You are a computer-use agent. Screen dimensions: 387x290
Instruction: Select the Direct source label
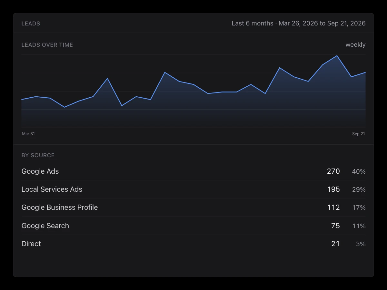[31, 244]
